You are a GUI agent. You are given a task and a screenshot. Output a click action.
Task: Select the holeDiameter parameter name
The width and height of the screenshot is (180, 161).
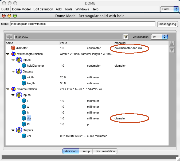(x=36, y=66)
